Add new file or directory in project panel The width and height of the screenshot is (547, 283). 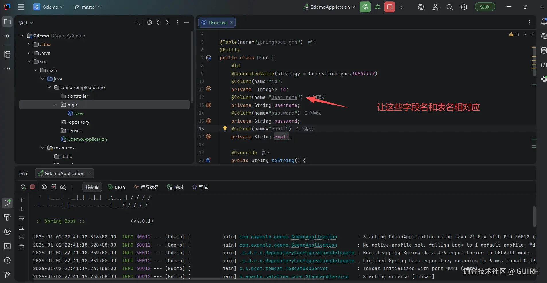137,22
